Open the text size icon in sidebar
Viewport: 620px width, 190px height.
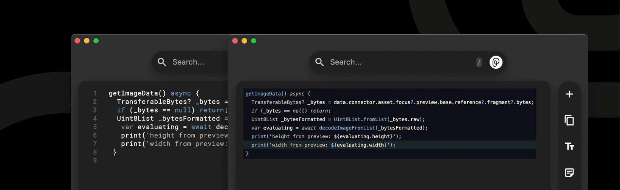[569, 146]
